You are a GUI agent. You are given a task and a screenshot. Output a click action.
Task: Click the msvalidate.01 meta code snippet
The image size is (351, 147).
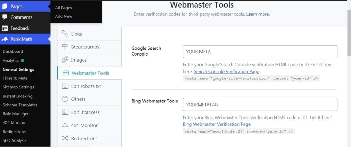[x=239, y=131]
